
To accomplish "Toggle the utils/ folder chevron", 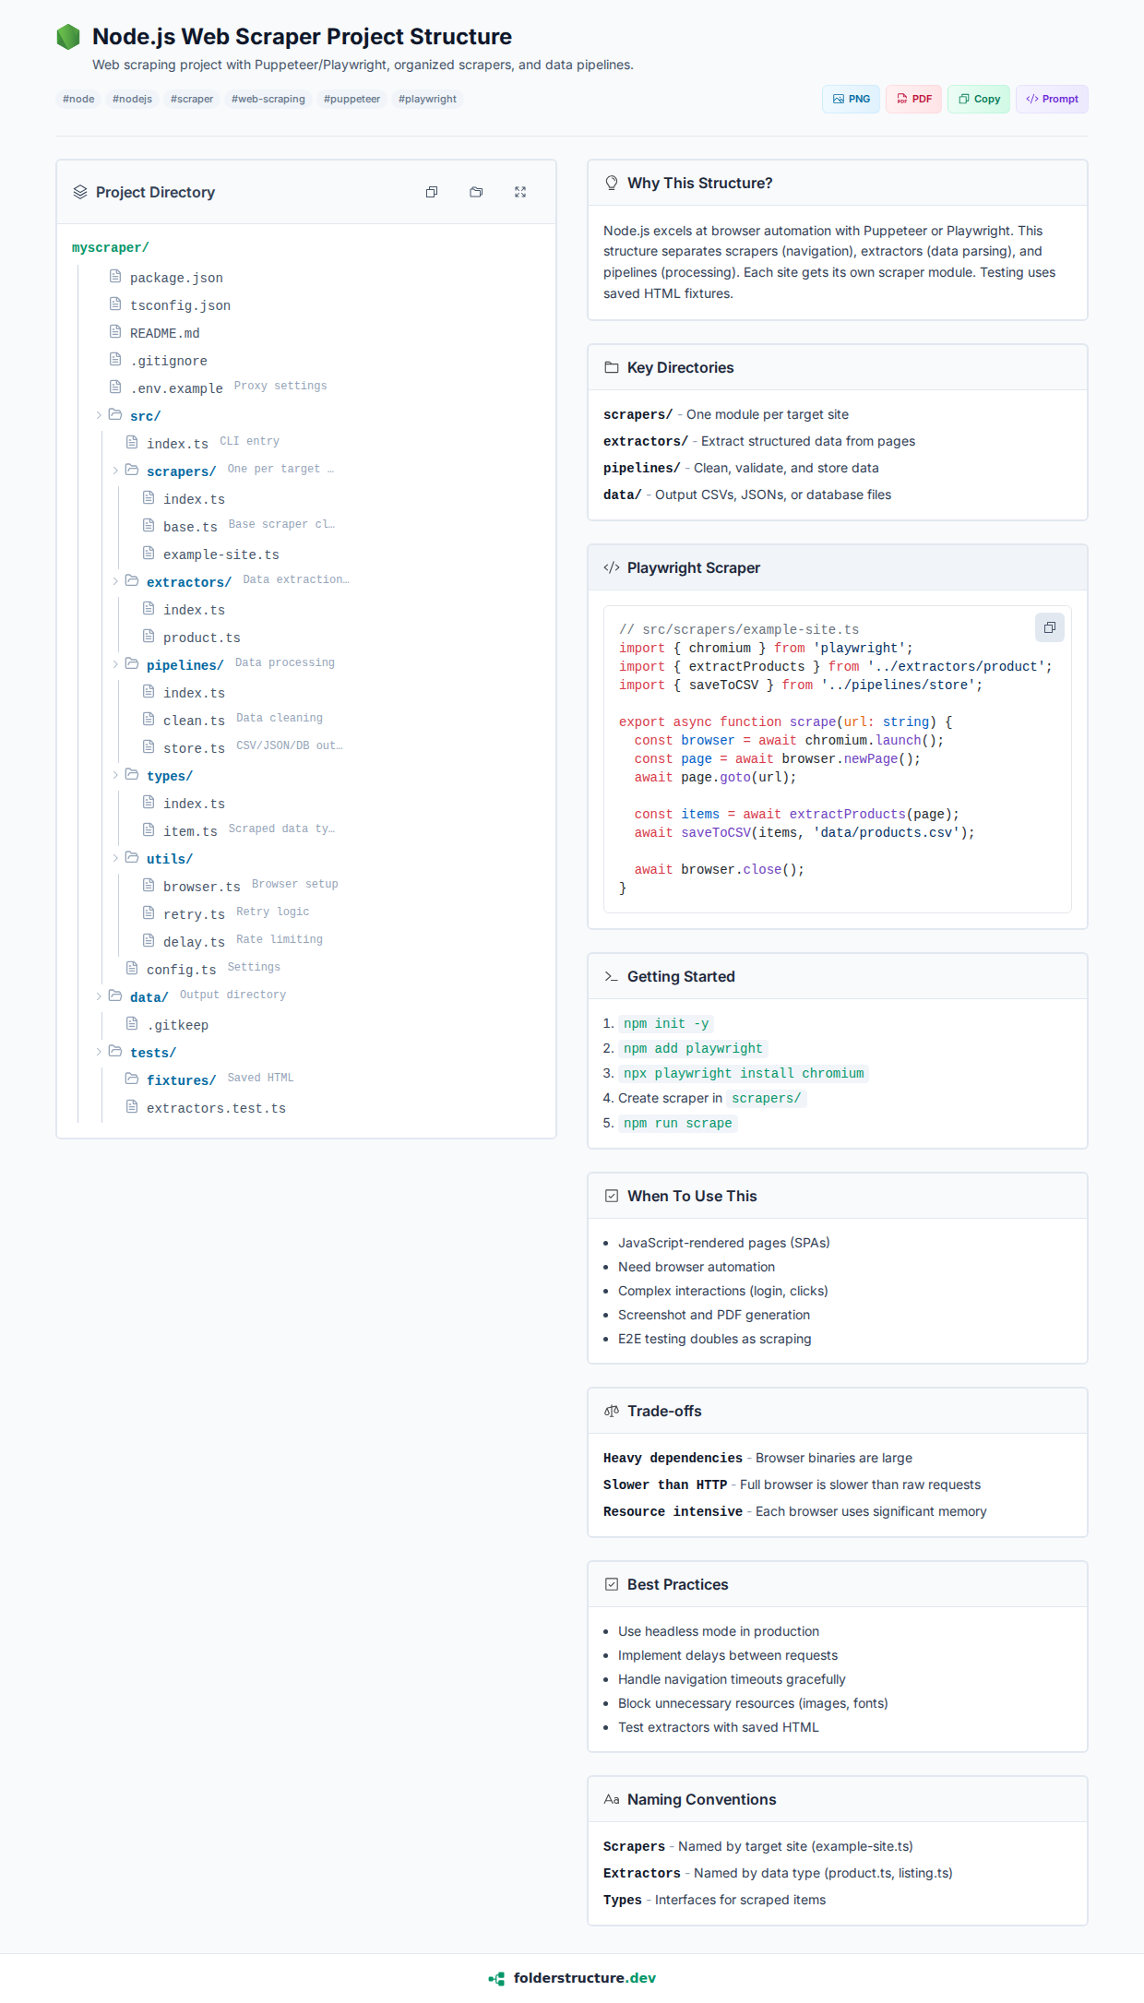I will pyautogui.click(x=115, y=858).
